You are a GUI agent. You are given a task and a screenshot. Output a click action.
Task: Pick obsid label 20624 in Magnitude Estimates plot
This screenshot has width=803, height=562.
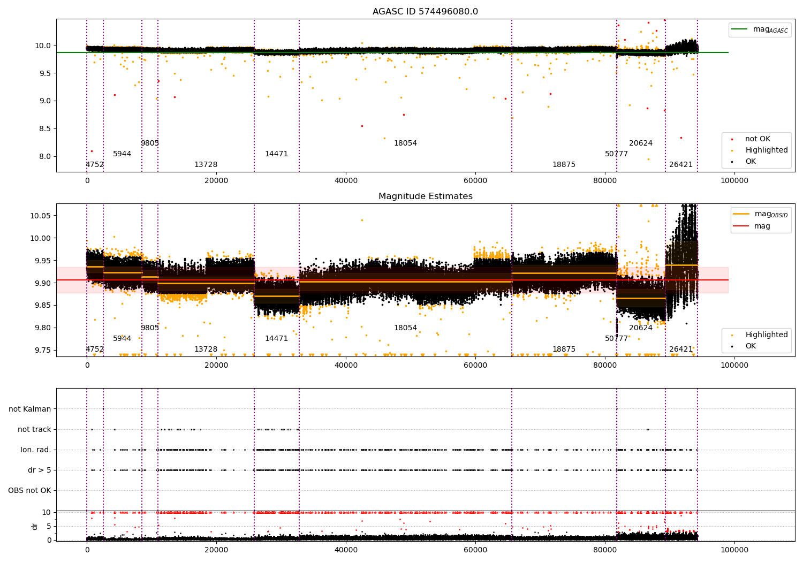tap(641, 328)
